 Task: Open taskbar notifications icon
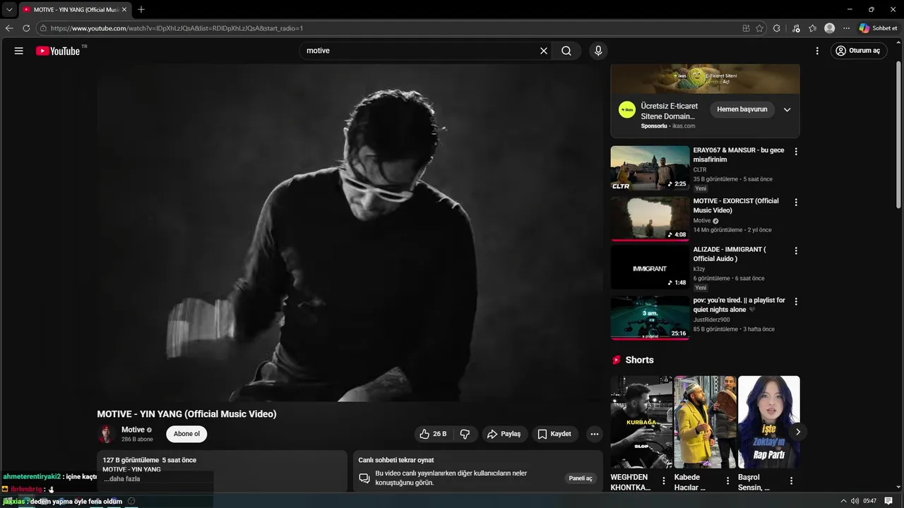click(888, 501)
